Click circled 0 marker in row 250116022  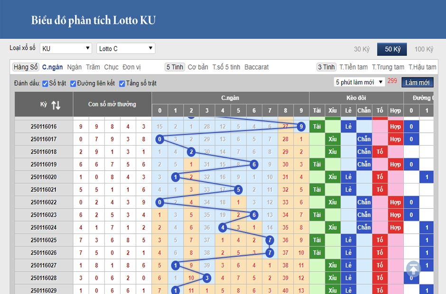tap(159, 202)
